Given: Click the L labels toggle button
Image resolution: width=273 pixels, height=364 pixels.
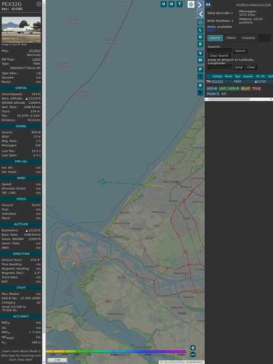Looking at the screenshot, I should 200,30.
